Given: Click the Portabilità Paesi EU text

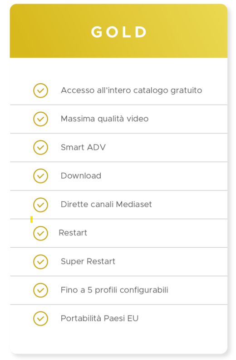Looking at the screenshot, I should 99,319.
